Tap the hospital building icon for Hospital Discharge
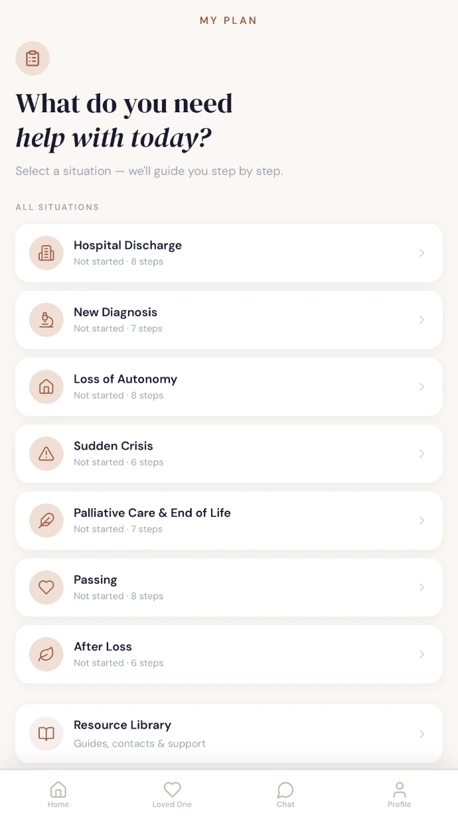This screenshot has width=458, height=819. pos(46,253)
